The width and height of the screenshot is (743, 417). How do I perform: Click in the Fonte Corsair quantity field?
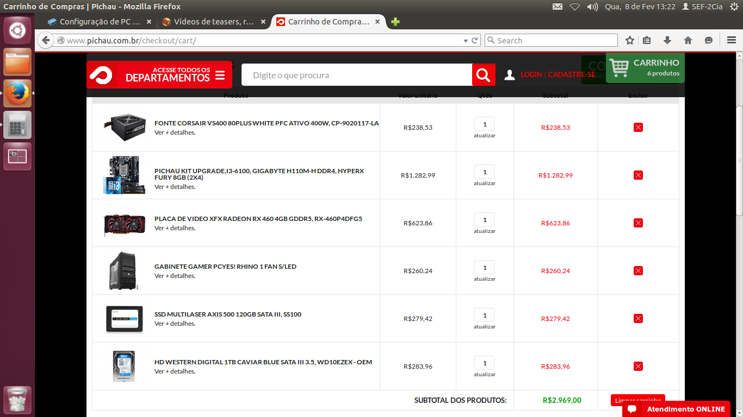point(485,124)
